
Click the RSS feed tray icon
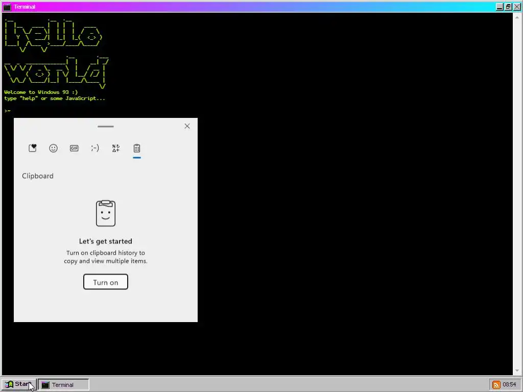tap(496, 385)
